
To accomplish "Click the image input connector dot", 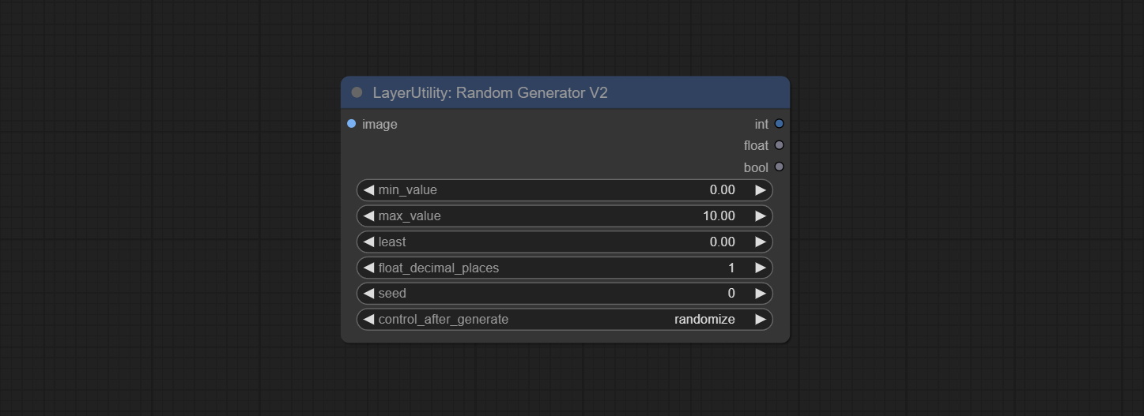I will coord(352,124).
